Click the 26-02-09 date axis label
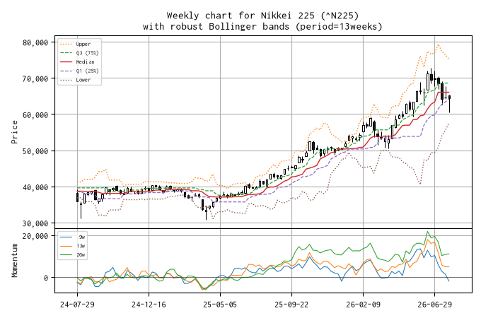This screenshot has width=481, height=318. click(363, 305)
